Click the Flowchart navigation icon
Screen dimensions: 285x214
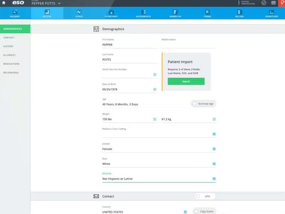[x=111, y=12]
